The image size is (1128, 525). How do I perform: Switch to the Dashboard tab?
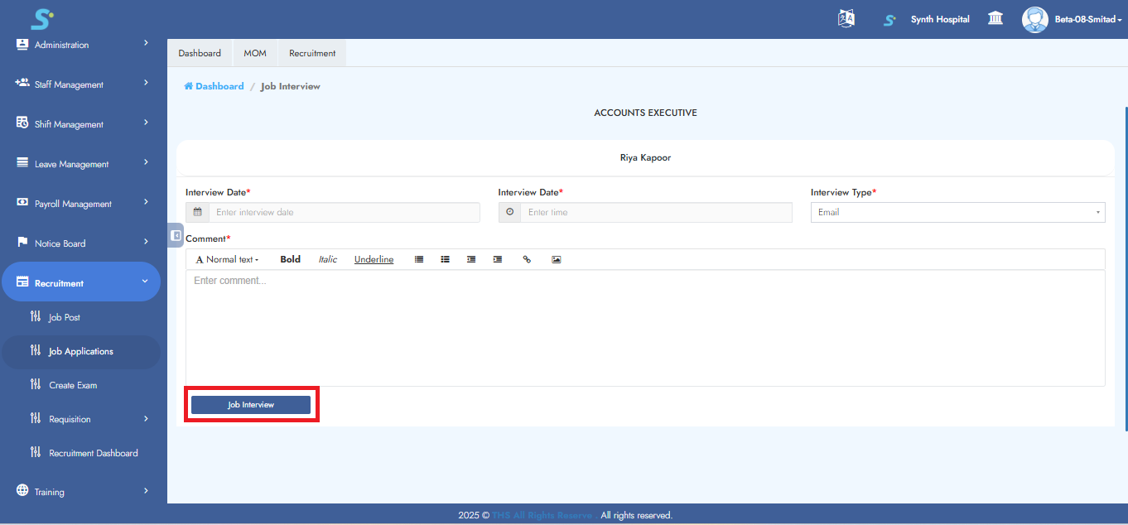200,52
